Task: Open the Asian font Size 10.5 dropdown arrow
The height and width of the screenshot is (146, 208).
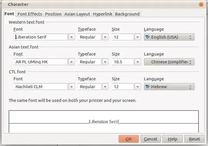Action: coord(138,62)
